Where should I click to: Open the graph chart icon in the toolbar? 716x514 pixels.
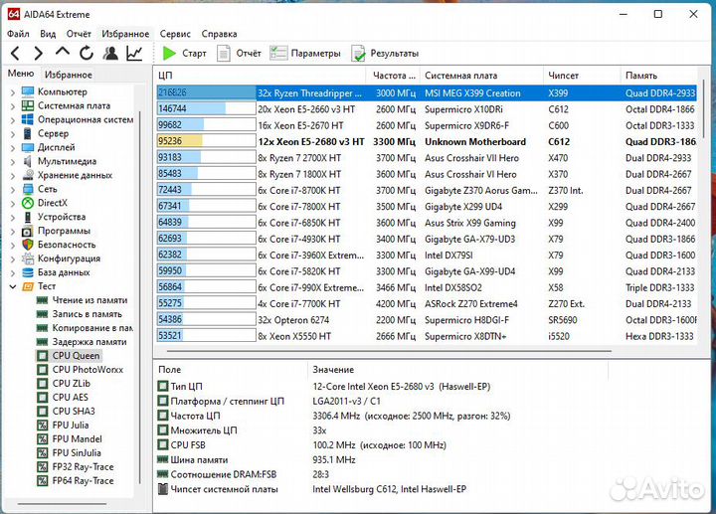click(134, 54)
